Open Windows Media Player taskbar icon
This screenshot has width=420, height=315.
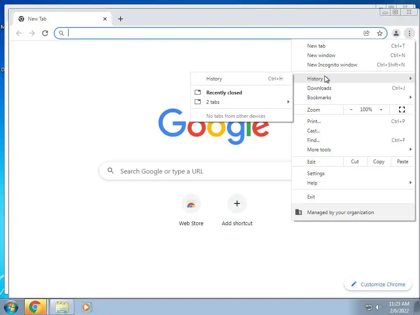[87, 307]
